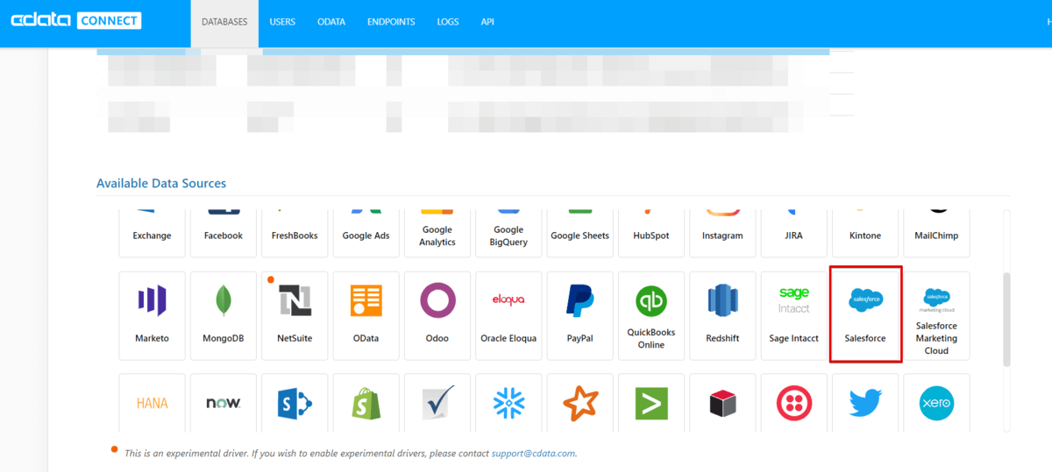Select the HubSpot tile

[651, 234]
